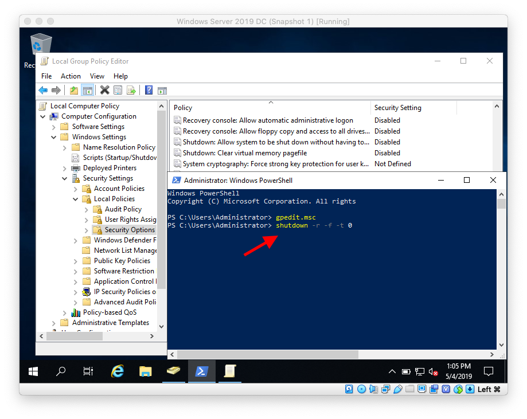The height and width of the screenshot is (419, 527).
Task: Open the Help menu
Action: click(x=120, y=76)
